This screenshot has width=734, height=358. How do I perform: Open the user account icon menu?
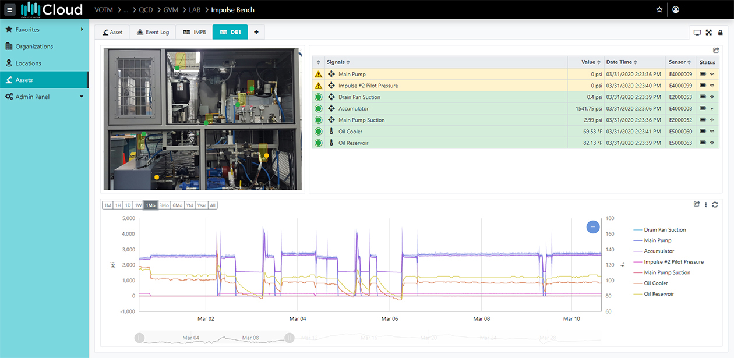[676, 10]
